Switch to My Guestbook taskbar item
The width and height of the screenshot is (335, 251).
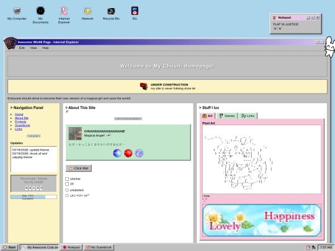tap(99, 247)
